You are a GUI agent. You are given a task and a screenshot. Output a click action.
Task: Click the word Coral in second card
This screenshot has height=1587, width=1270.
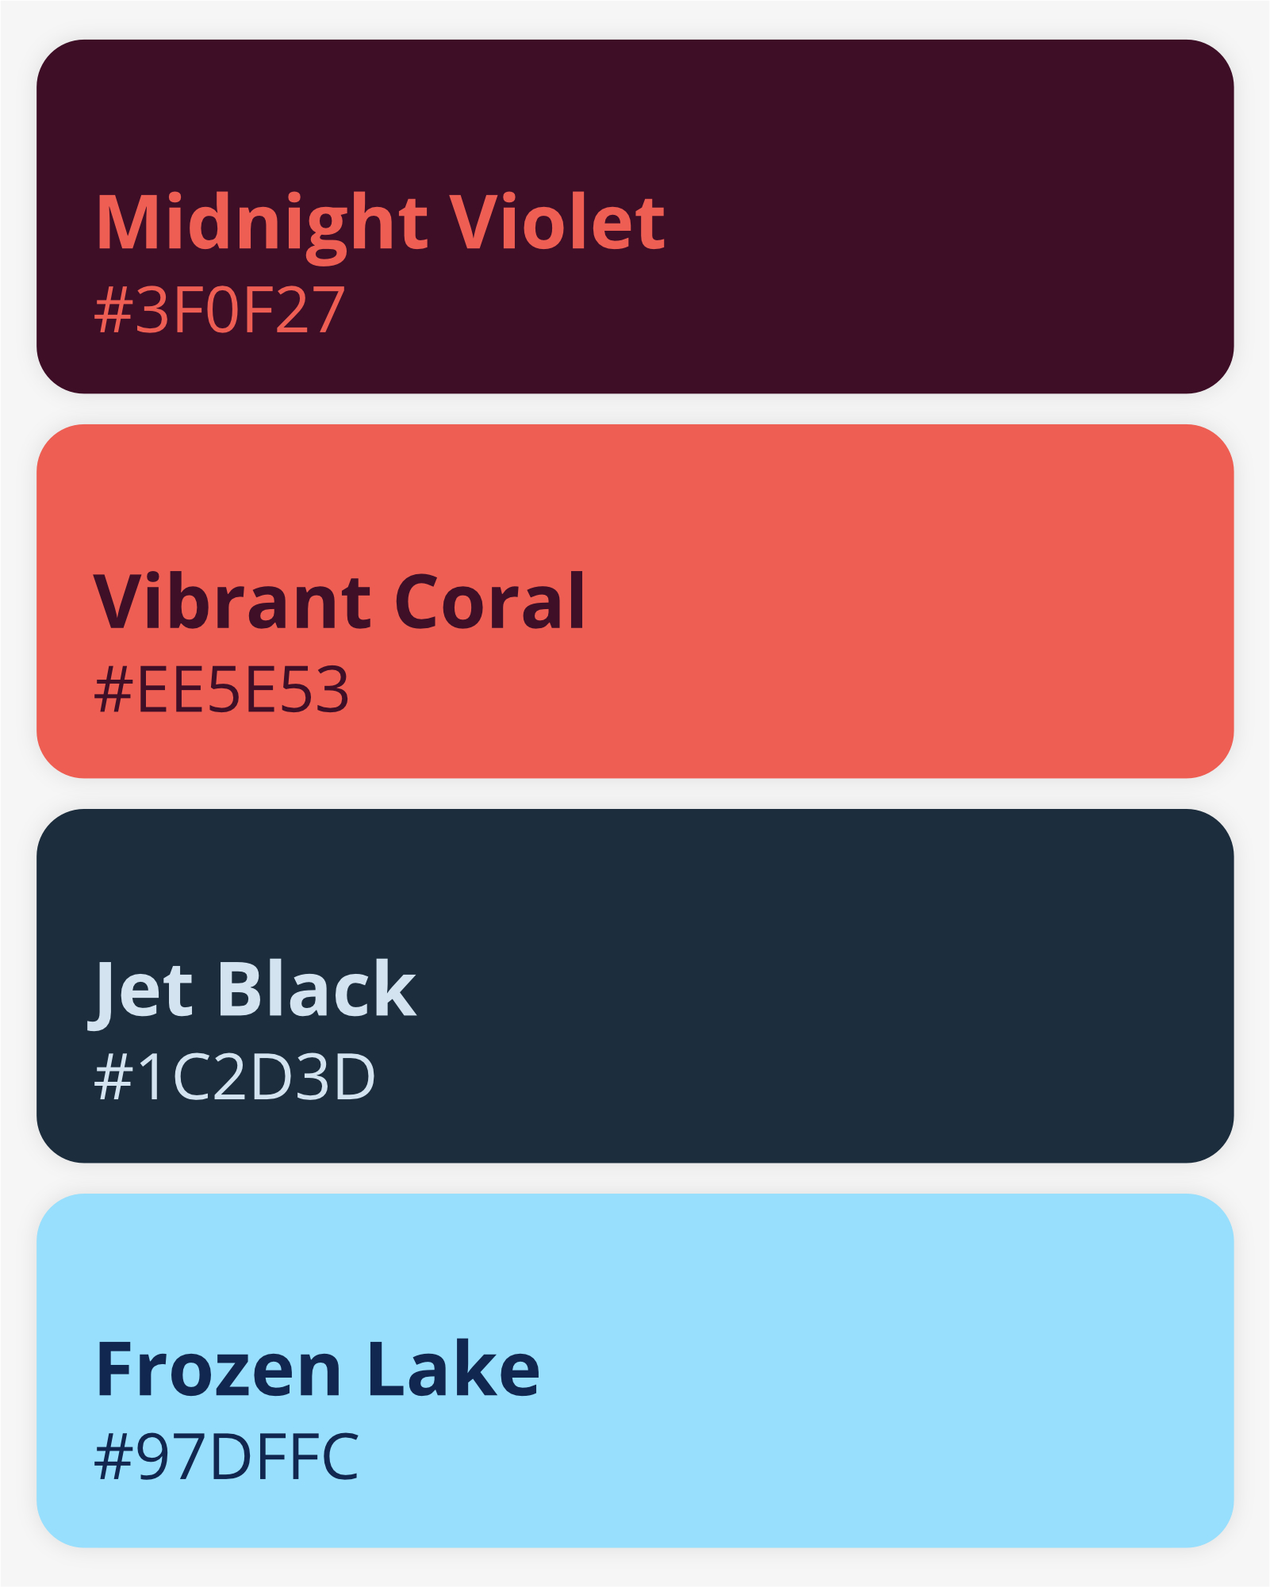click(x=489, y=602)
